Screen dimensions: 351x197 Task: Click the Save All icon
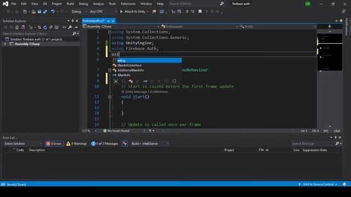coord(45,11)
